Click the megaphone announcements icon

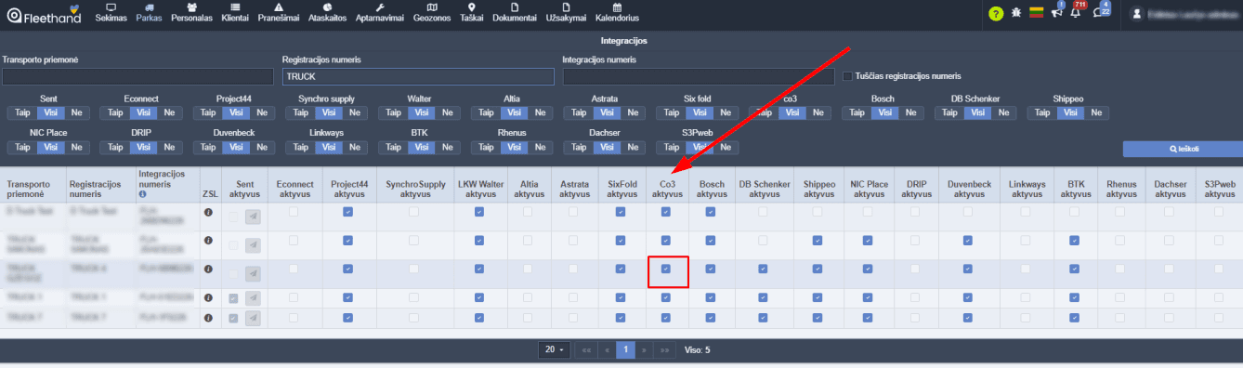(1056, 12)
